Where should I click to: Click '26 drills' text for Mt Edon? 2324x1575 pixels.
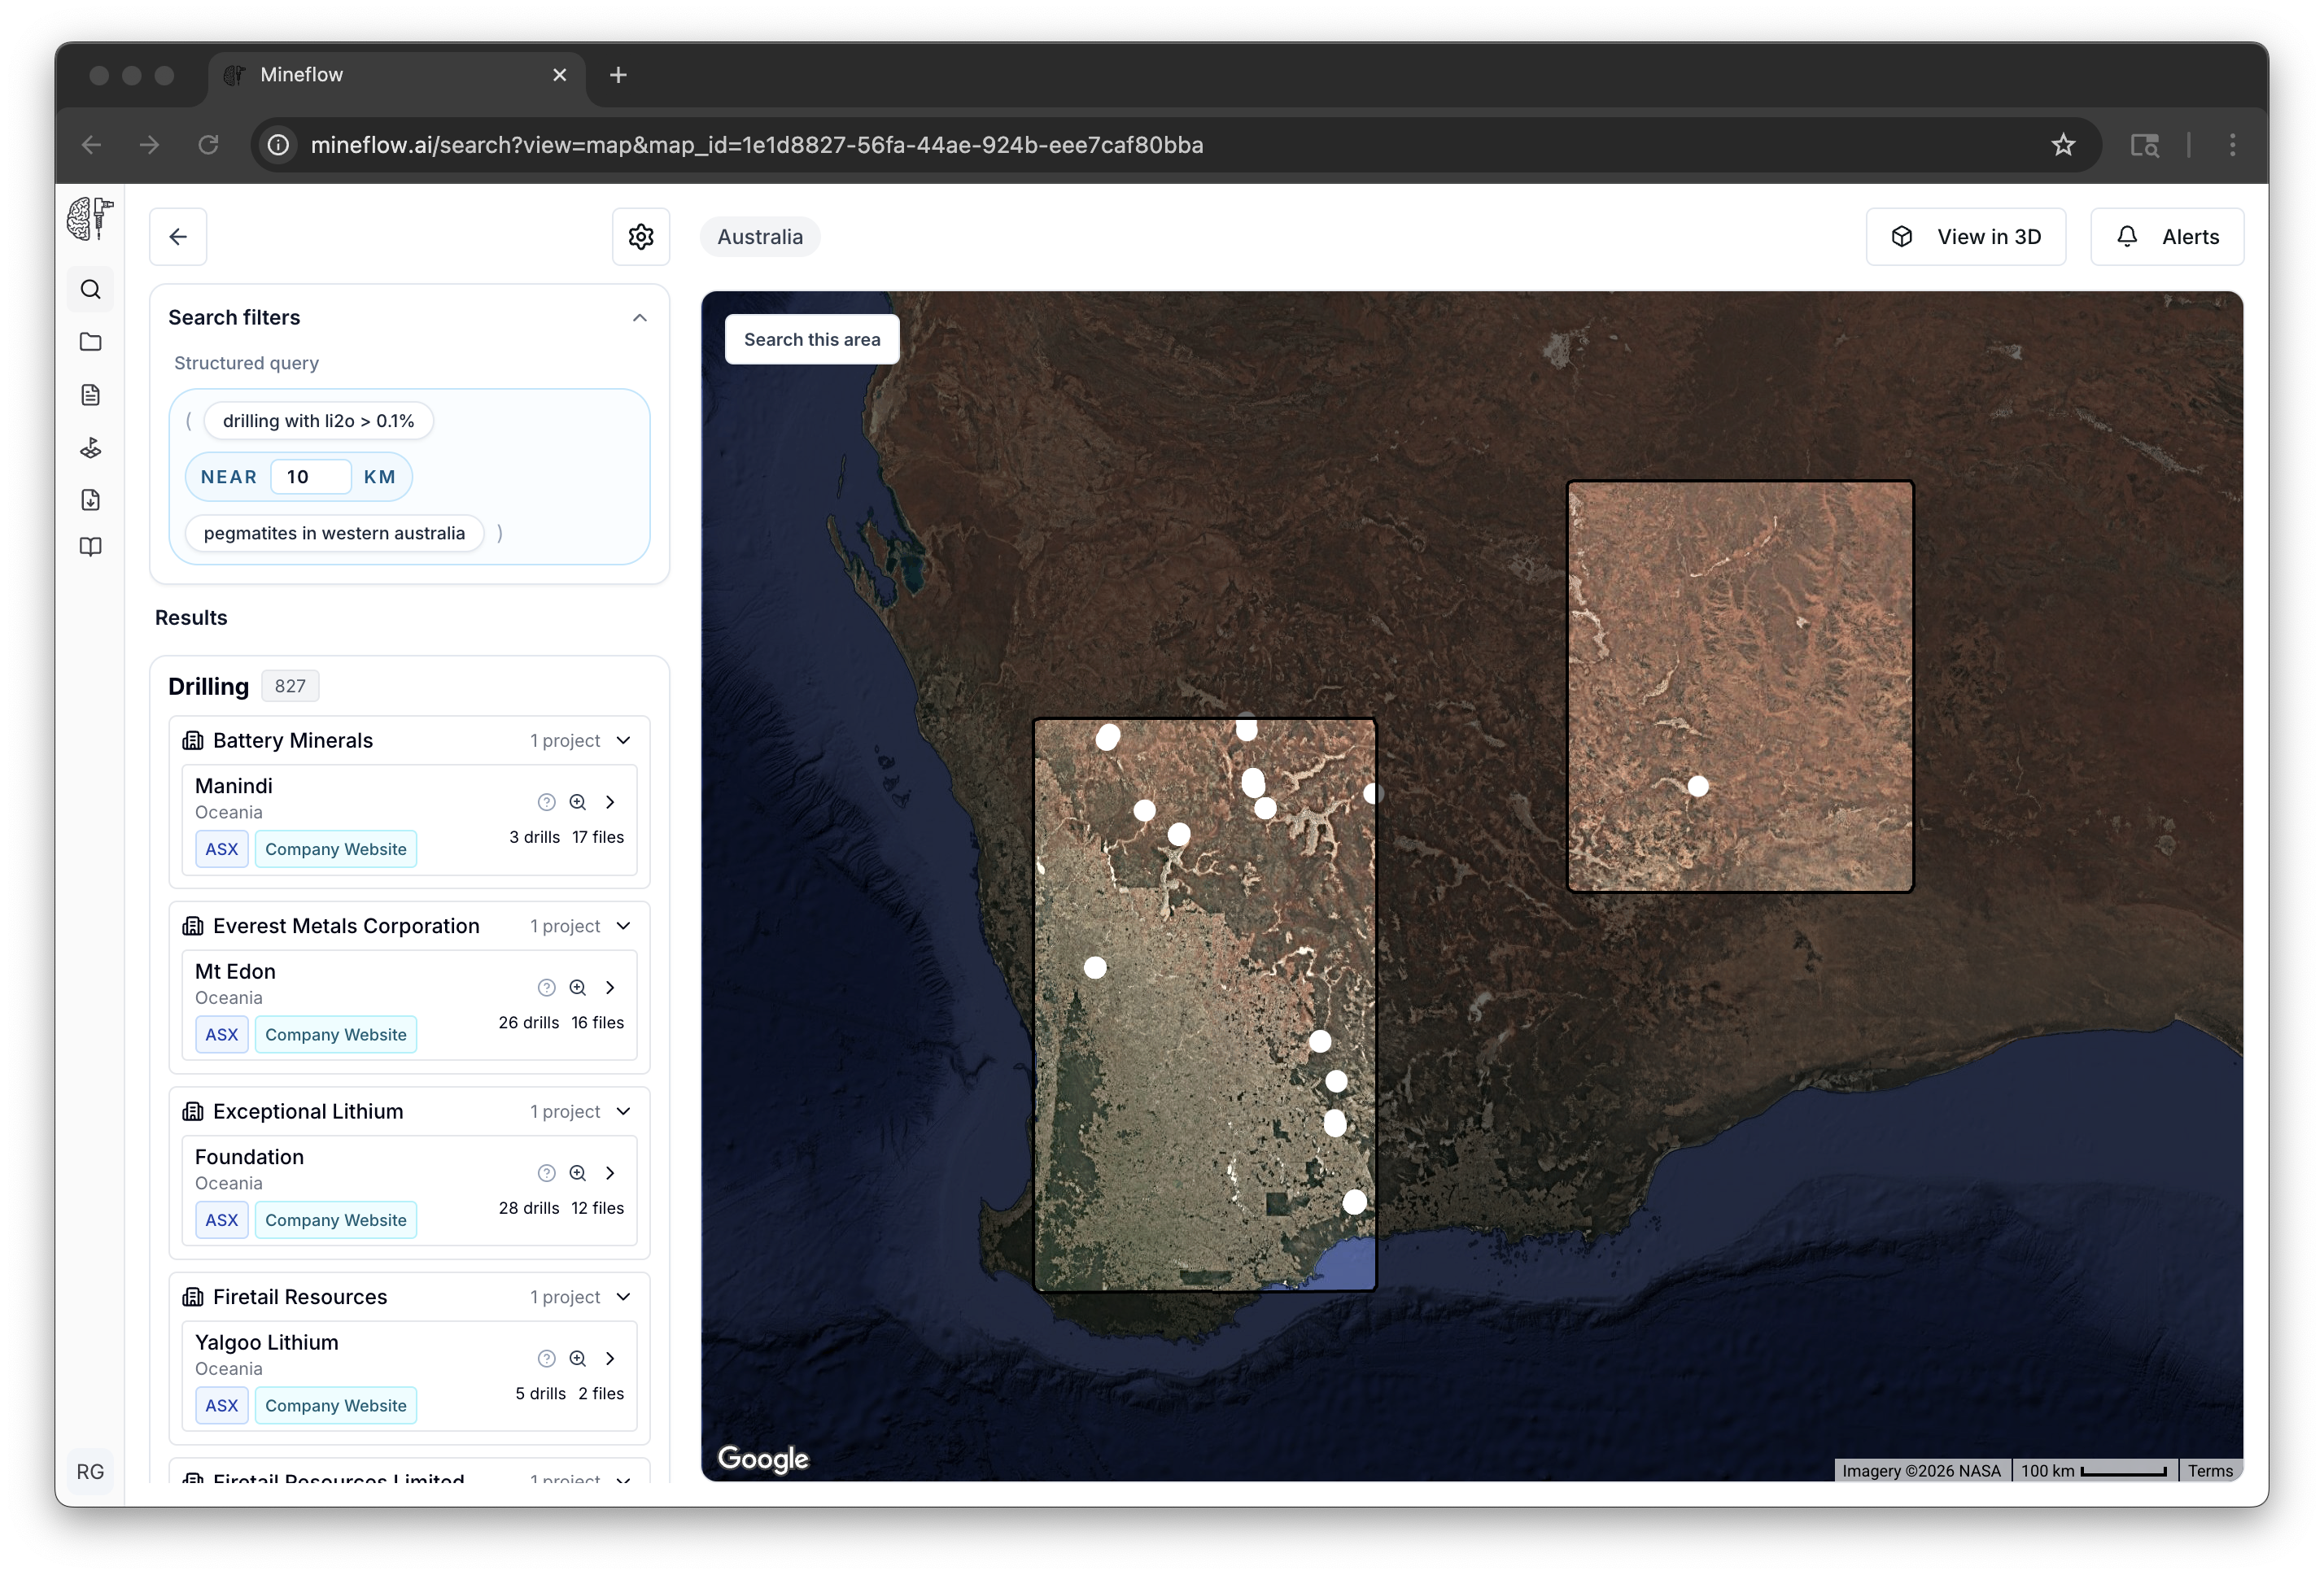pyautogui.click(x=529, y=1022)
